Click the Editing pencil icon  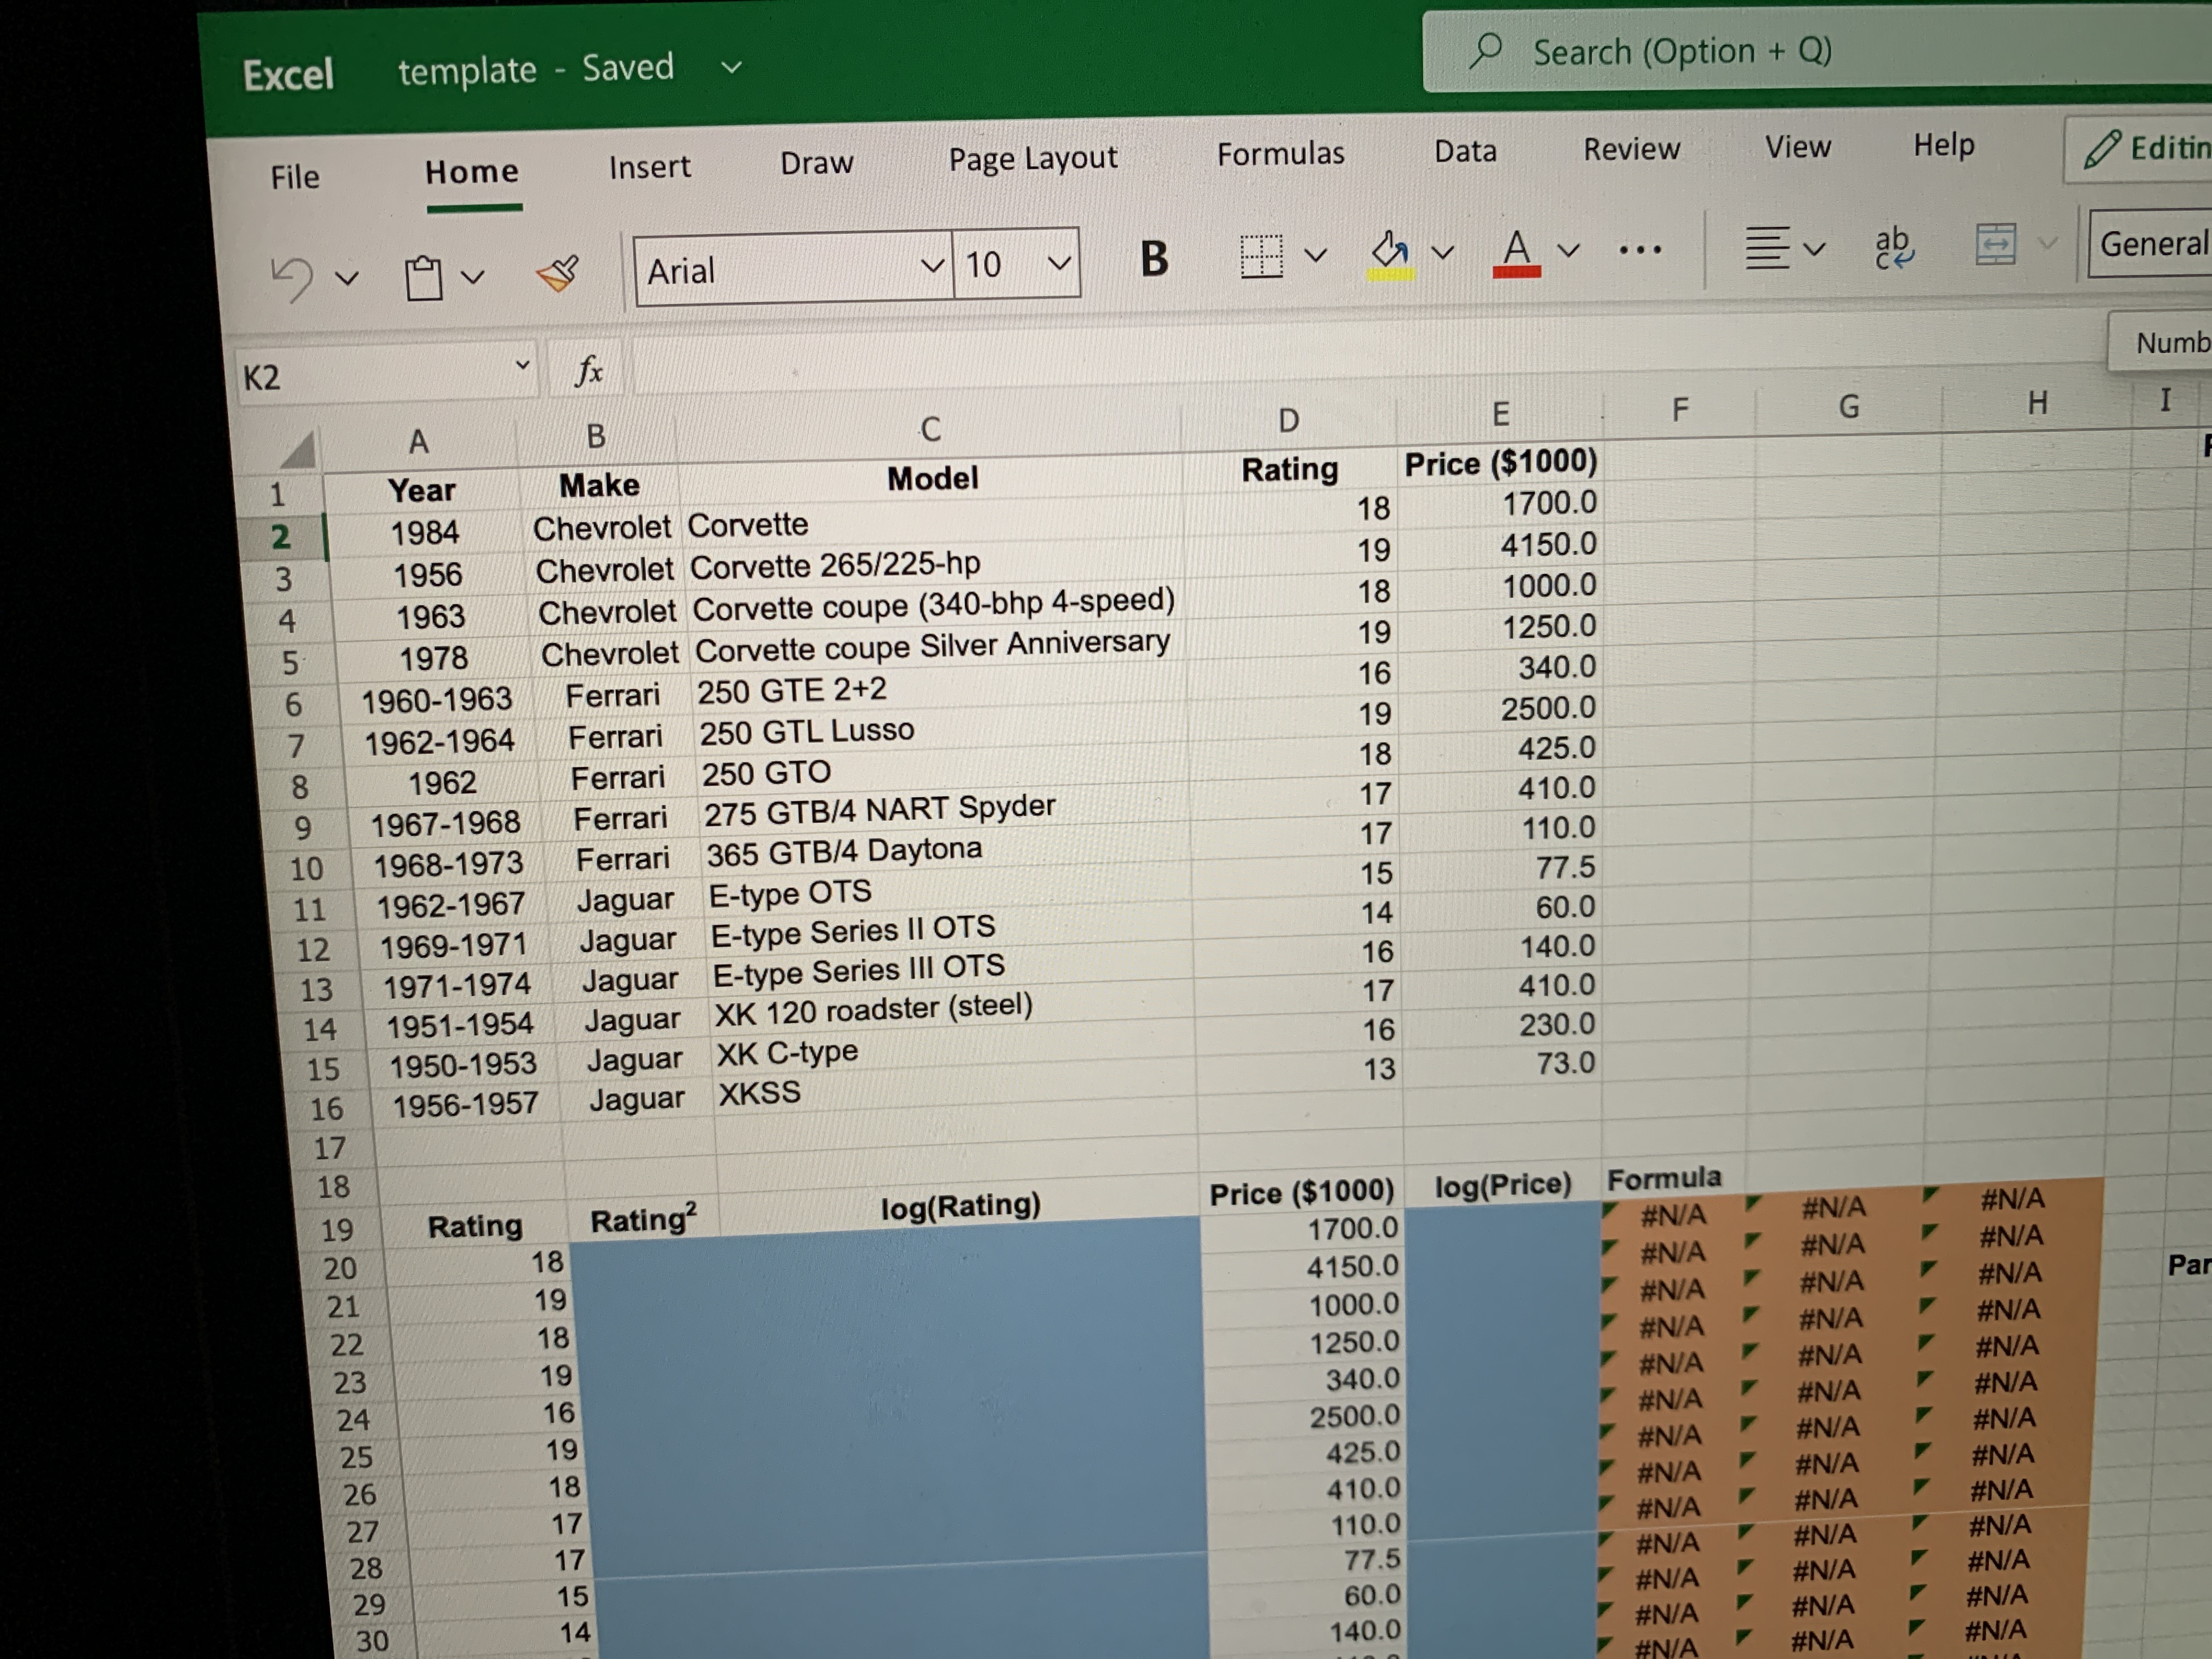click(2102, 149)
